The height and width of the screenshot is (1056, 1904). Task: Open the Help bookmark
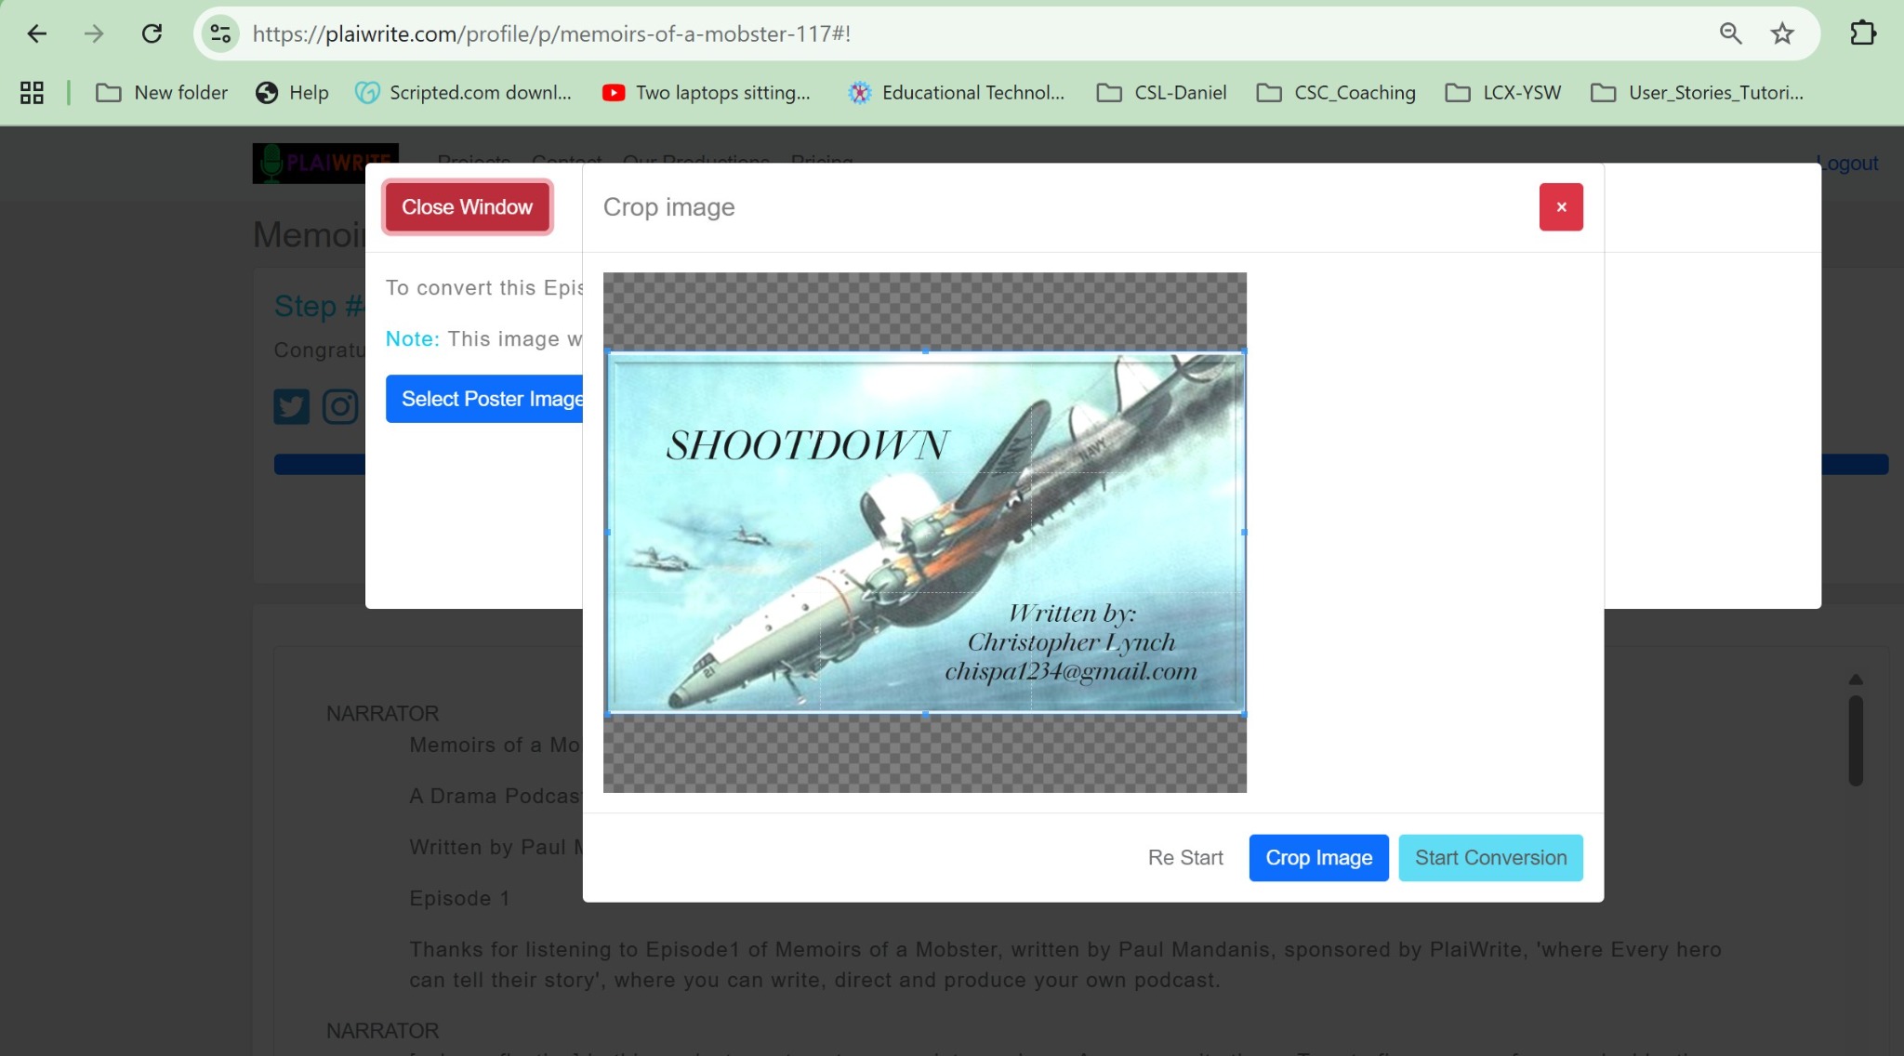[292, 93]
